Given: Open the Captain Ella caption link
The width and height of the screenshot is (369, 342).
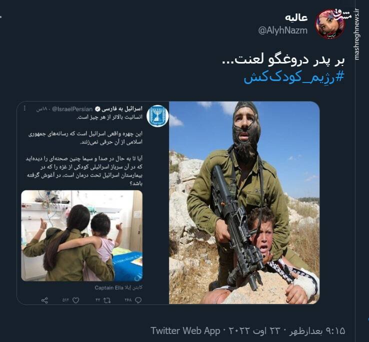Looking at the screenshot, I should click(118, 287).
